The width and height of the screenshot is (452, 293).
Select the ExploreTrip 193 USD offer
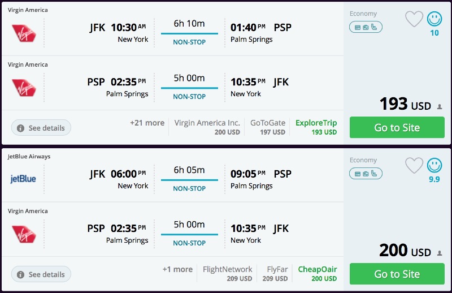coord(316,127)
